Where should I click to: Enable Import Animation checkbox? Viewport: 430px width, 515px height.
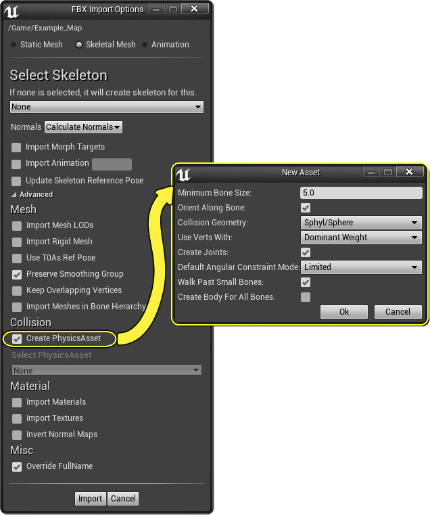16,164
